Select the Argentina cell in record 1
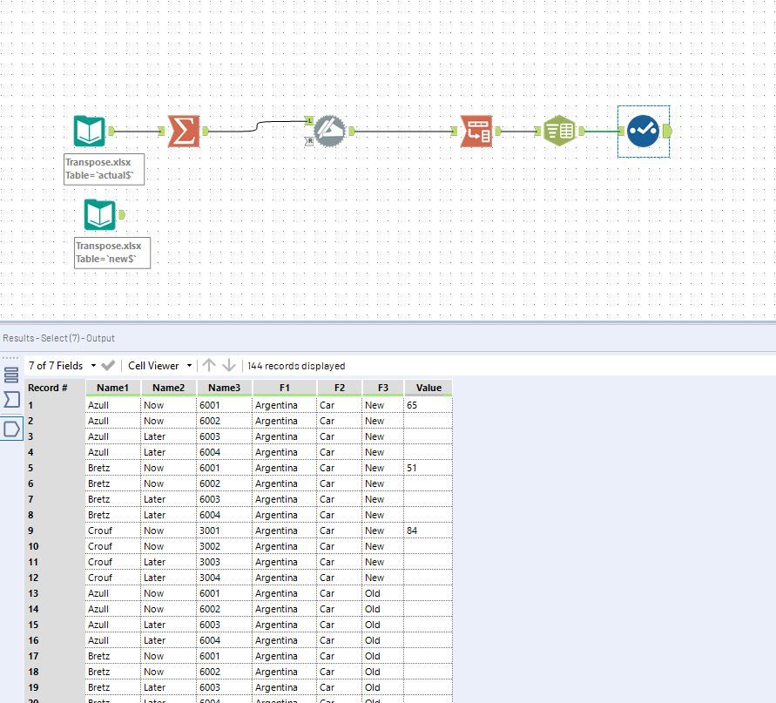 285,405
